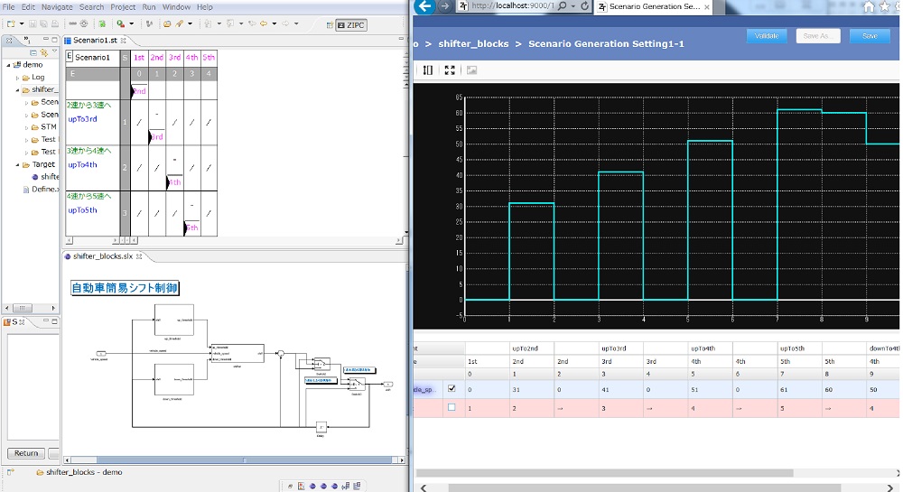Click the image export icon above chart

pyautogui.click(x=471, y=70)
